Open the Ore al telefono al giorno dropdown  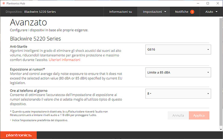178,93
